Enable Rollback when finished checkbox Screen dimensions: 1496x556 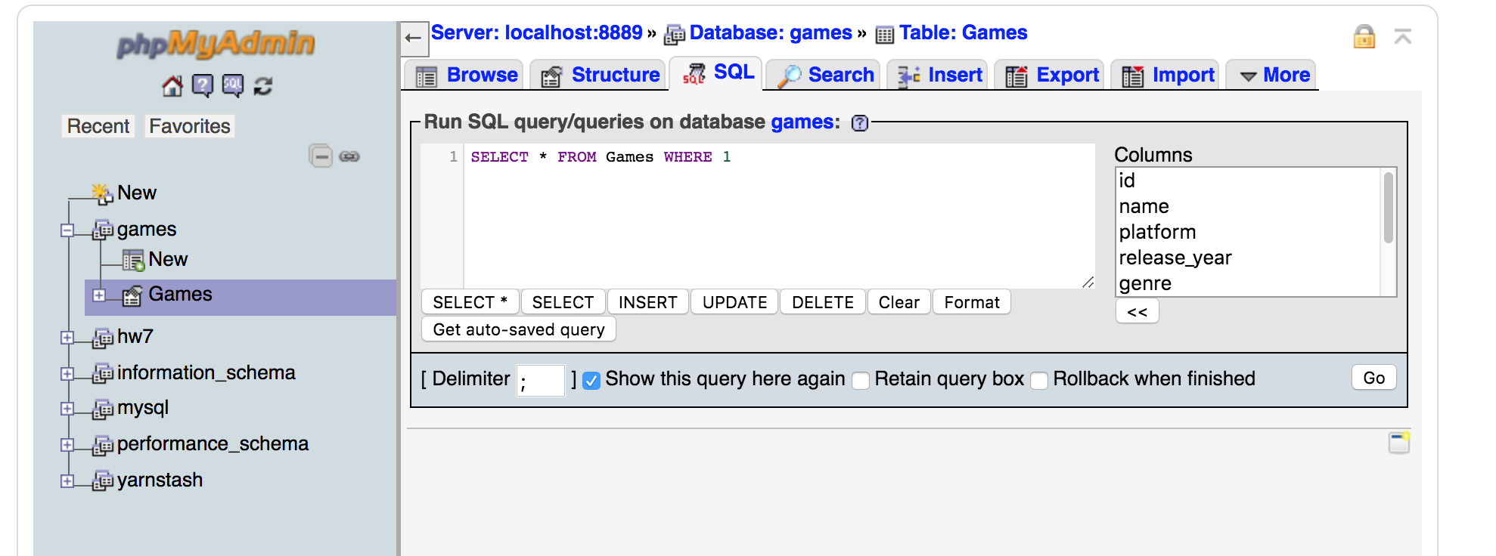[x=1039, y=380]
